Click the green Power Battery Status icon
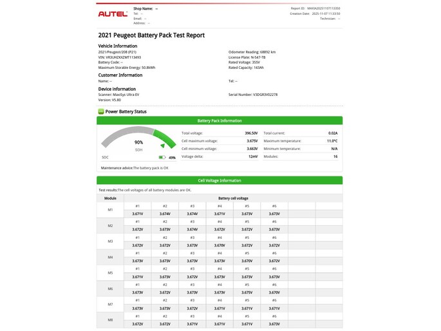This screenshot has width=441, height=331. click(101, 111)
